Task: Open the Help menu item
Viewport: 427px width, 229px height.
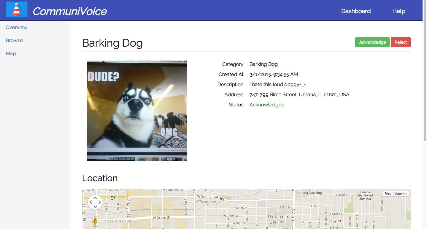Action: coord(399,11)
